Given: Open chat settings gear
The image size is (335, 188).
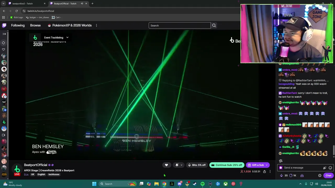Looking at the screenshot, I should click(x=320, y=175).
